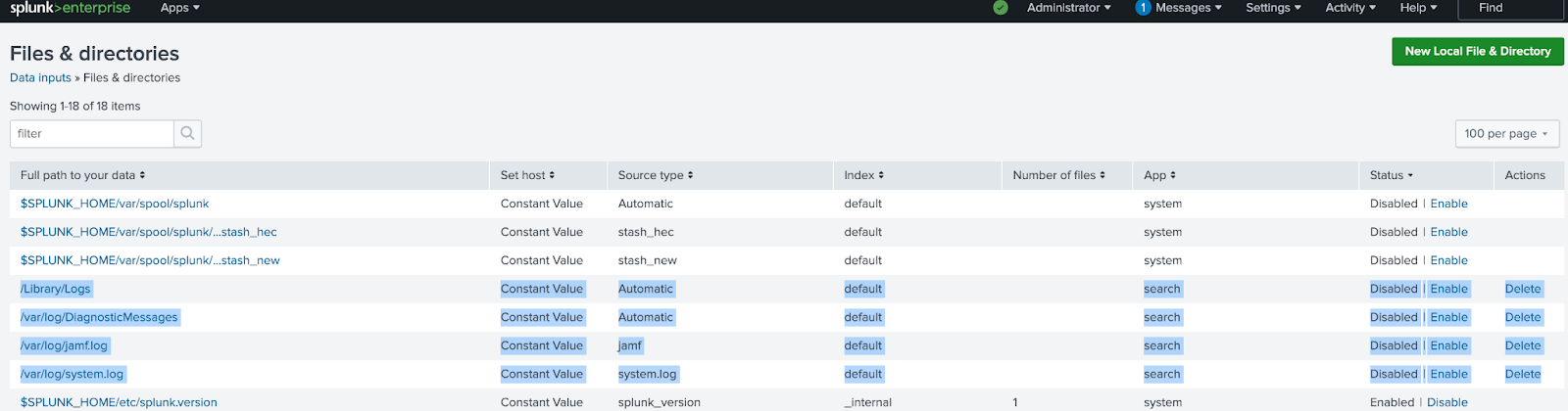Sort by Set host column
This screenshot has width=1568, height=411.
point(527,175)
